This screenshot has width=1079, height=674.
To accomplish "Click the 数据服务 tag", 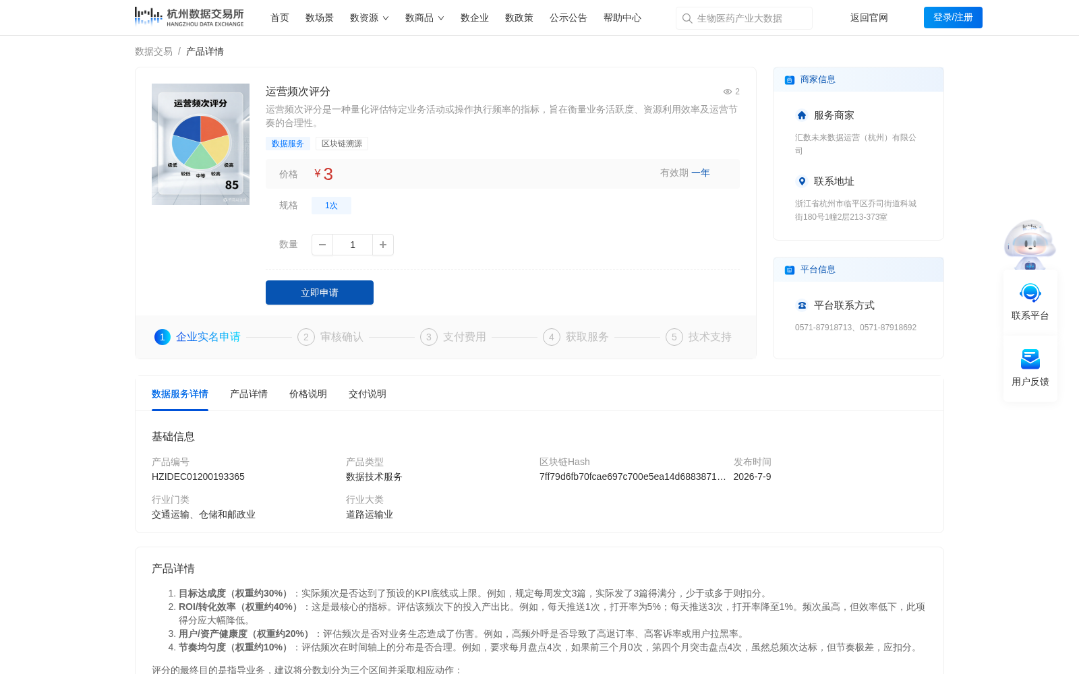I will click(288, 144).
